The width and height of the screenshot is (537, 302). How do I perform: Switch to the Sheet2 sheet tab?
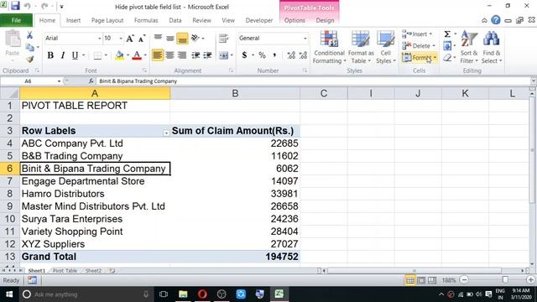pos(93,270)
